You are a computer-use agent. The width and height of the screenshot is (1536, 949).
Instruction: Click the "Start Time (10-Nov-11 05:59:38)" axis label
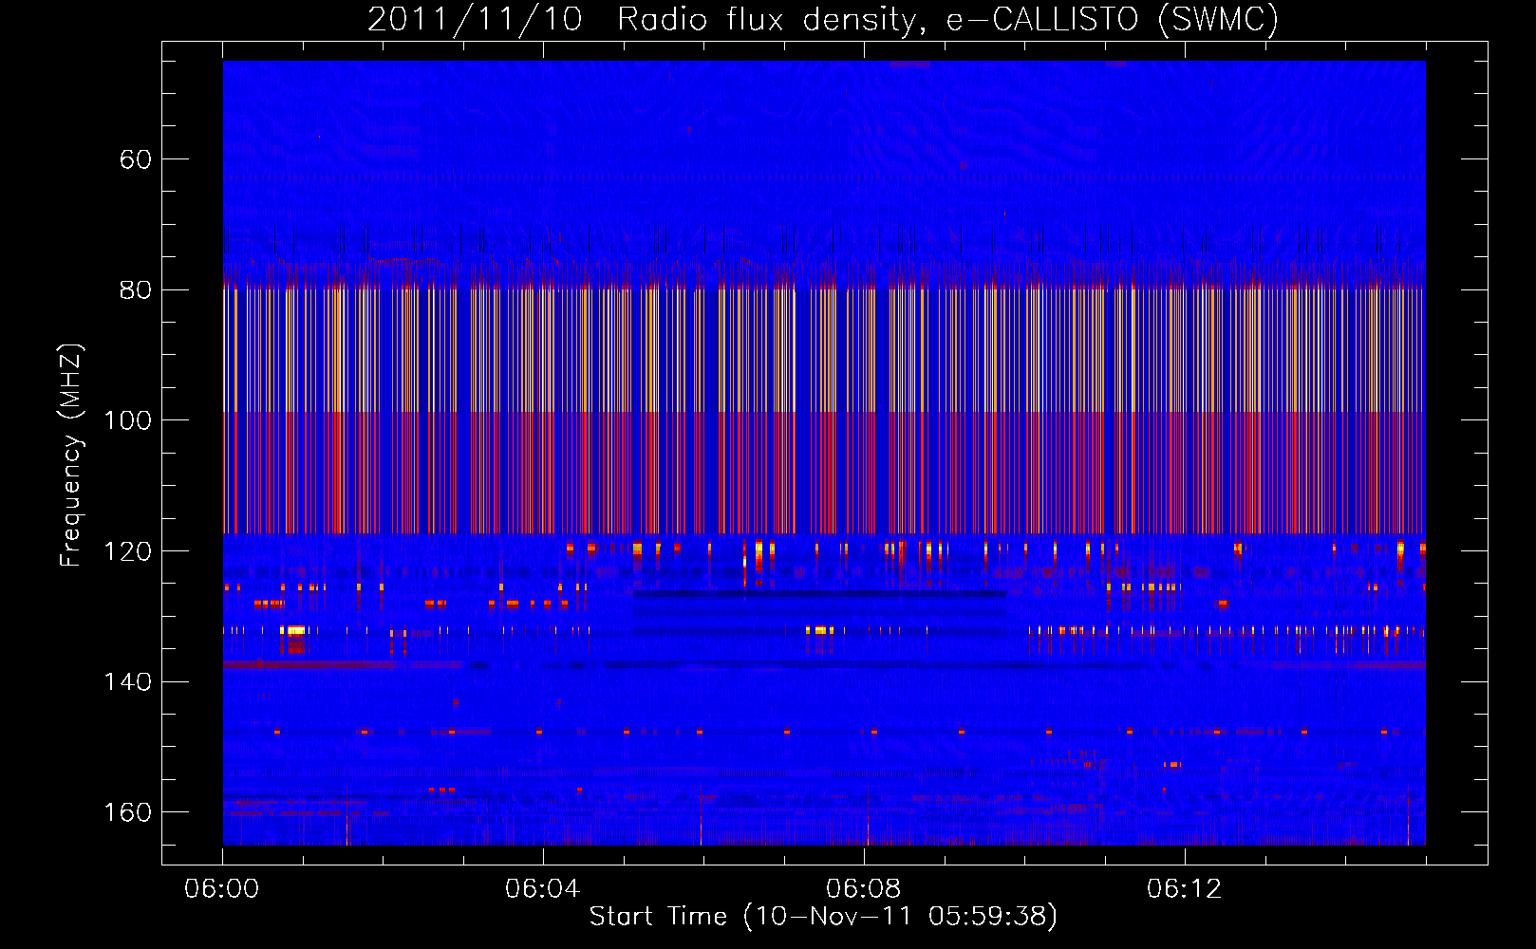coord(823,916)
